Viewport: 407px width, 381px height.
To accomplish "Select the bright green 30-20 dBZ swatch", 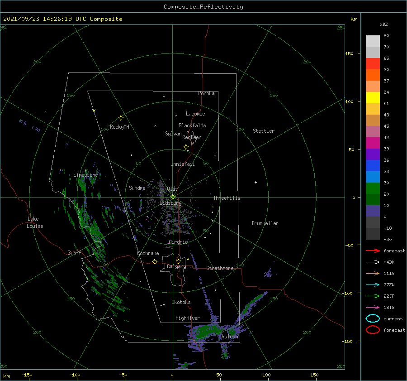I will pyautogui.click(x=373, y=188).
